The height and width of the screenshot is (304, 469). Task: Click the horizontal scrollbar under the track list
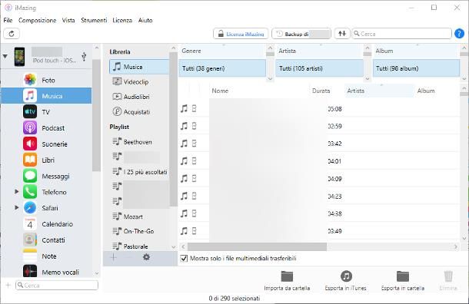pos(258,246)
